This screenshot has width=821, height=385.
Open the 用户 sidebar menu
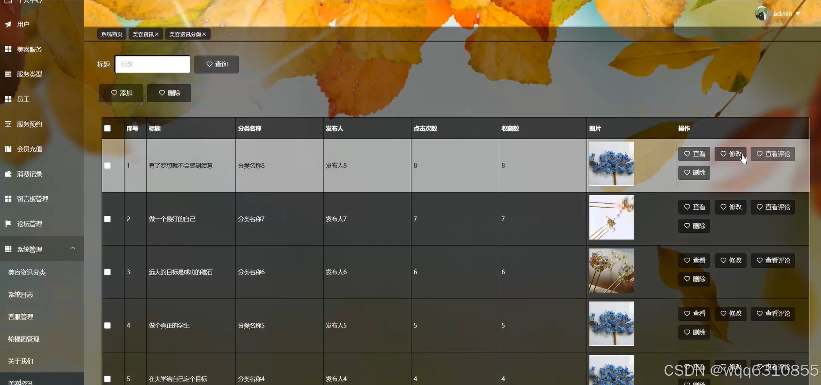pyautogui.click(x=42, y=25)
